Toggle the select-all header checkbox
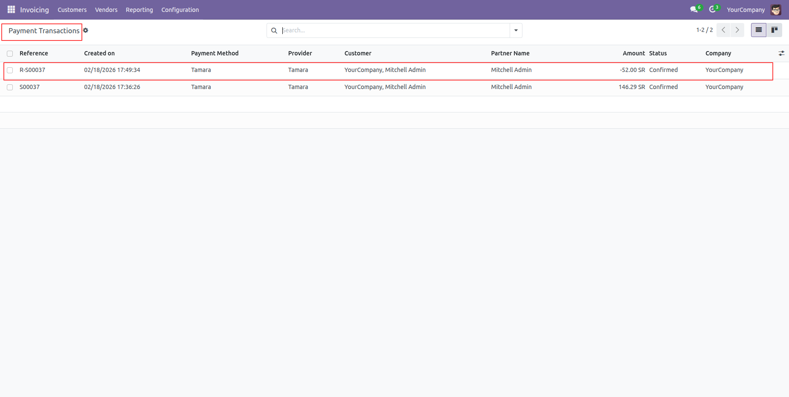This screenshot has width=789, height=397. click(10, 54)
